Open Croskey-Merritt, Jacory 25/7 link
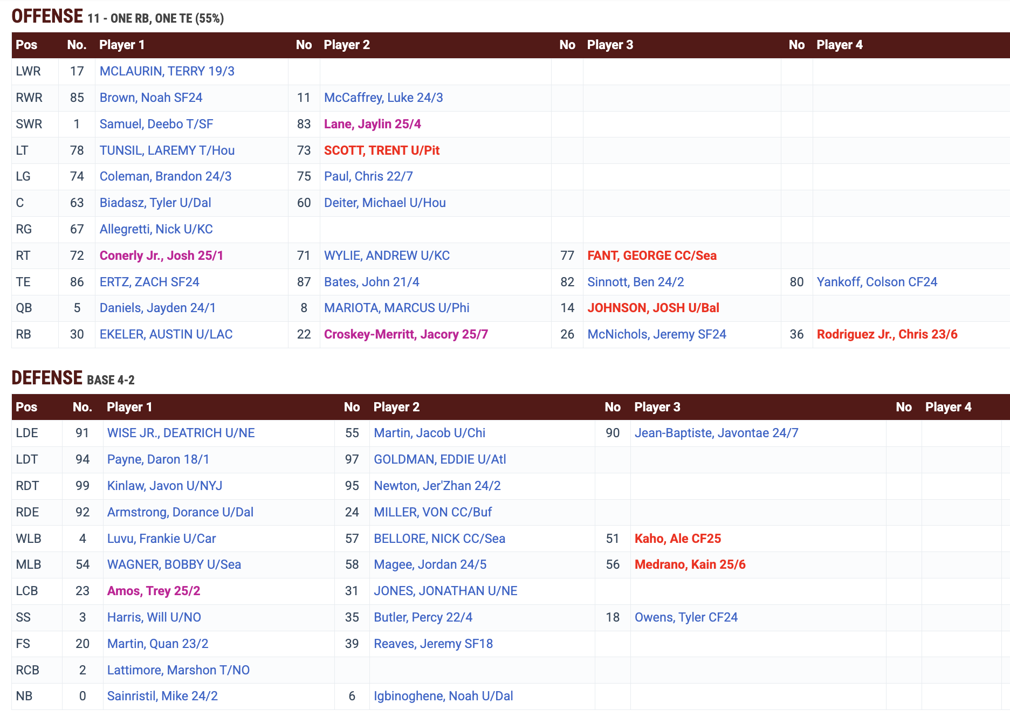Viewport: 1010px width, 717px height. 406,334
